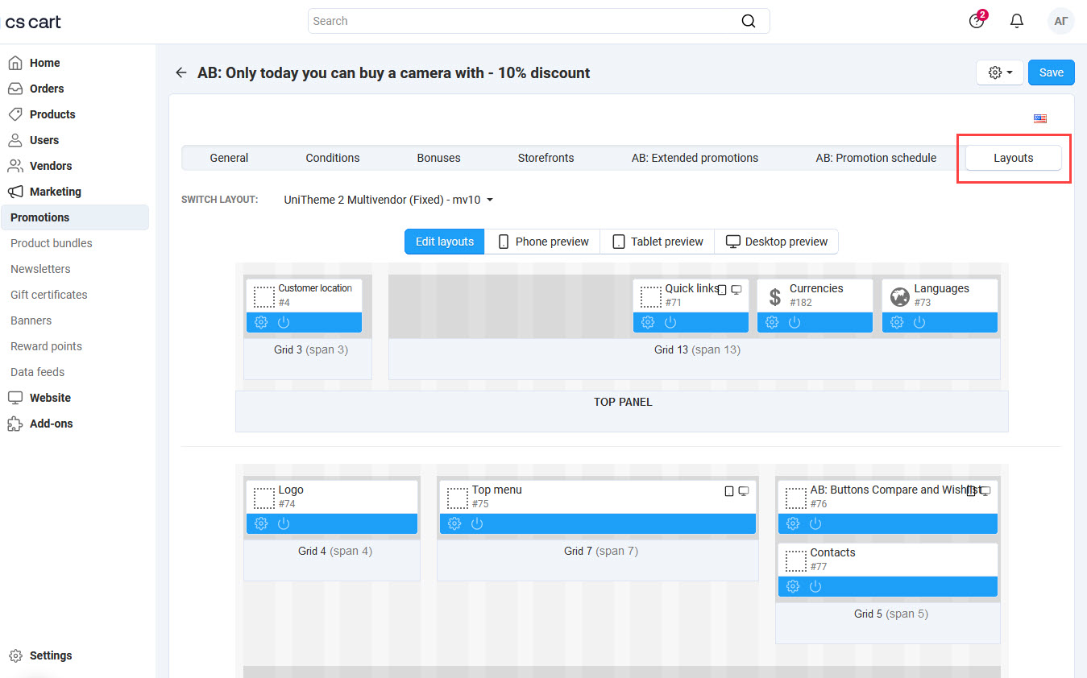The height and width of the screenshot is (678, 1087).
Task: Open the US flag language selector
Action: (1039, 118)
